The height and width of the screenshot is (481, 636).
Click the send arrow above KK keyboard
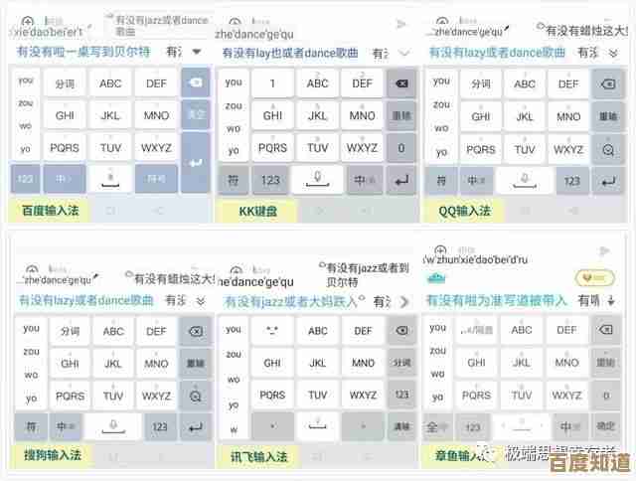tap(401, 24)
